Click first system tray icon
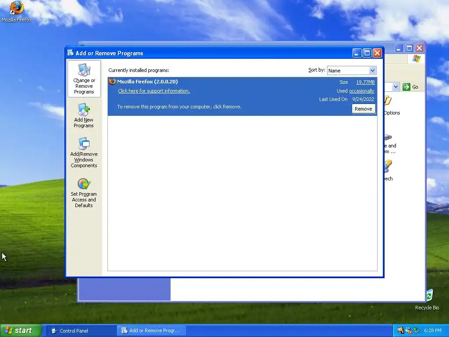Screen dimensions: 449x337 pyautogui.click(x=401, y=331)
